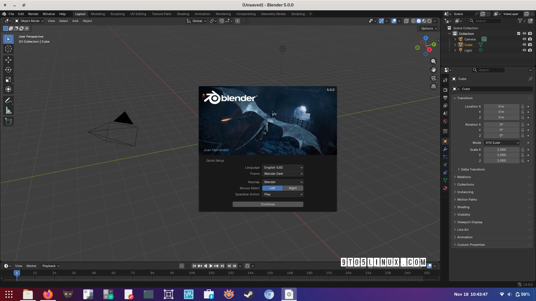Disable camera render visibility for Cube

point(530,45)
